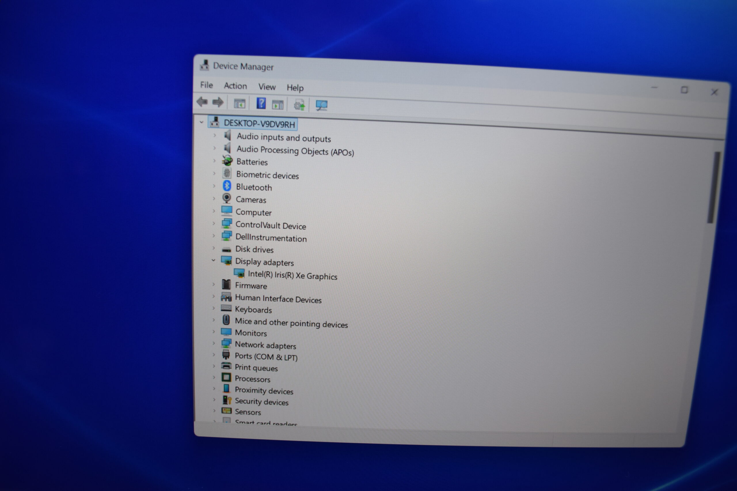Click the Human Interface Devices icon

(226, 297)
